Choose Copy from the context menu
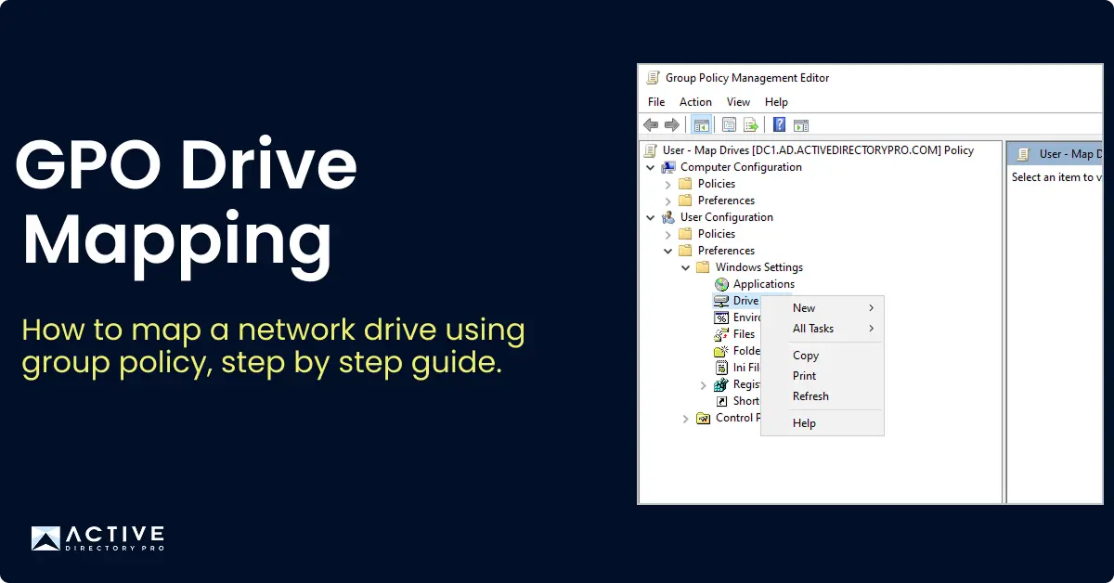 (823, 356)
